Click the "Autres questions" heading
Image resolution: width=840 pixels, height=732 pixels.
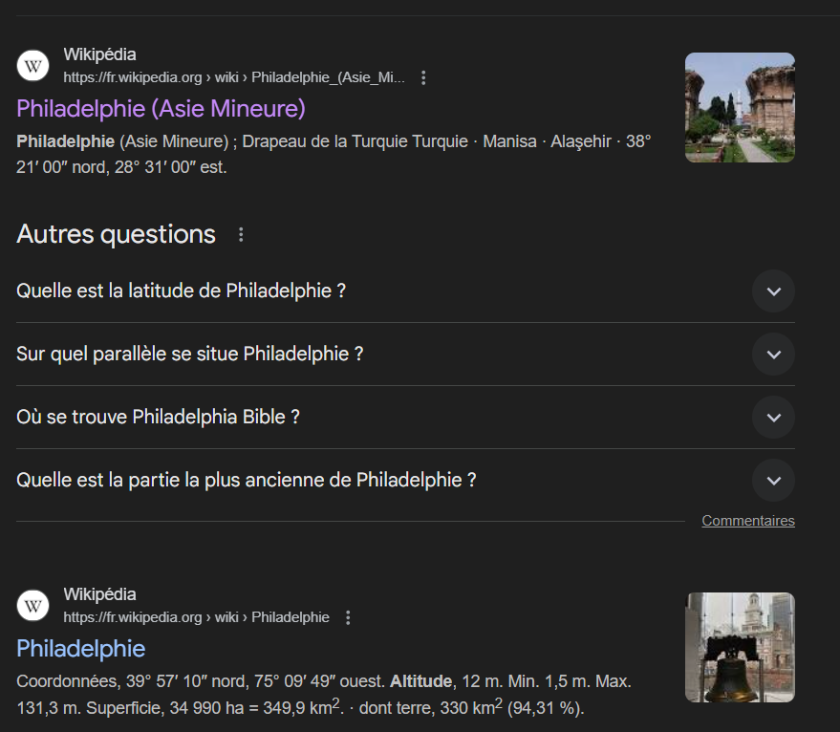pos(116,235)
